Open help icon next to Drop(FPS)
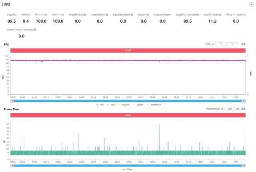 pos(85,15)
